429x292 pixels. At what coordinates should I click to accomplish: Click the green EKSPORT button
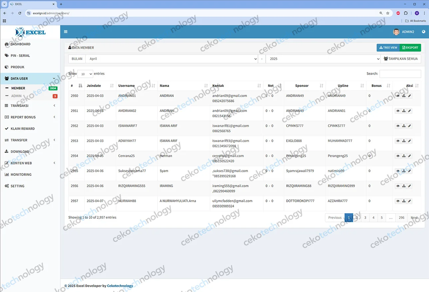[x=410, y=48]
